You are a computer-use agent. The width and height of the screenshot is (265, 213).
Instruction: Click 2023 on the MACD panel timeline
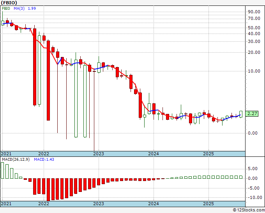point(99,204)
